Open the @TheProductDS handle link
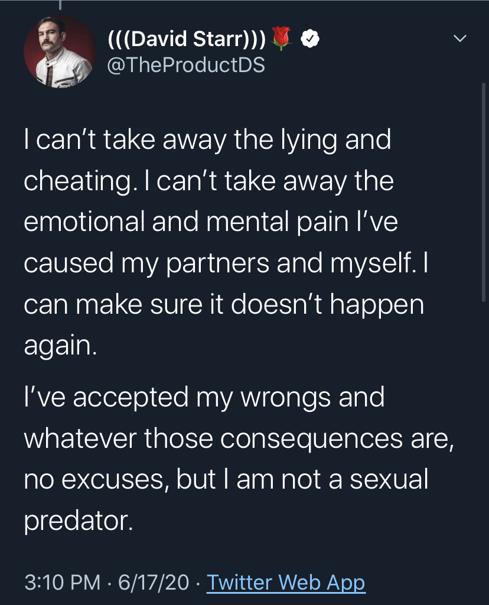This screenshot has height=605, width=489. 185,64
